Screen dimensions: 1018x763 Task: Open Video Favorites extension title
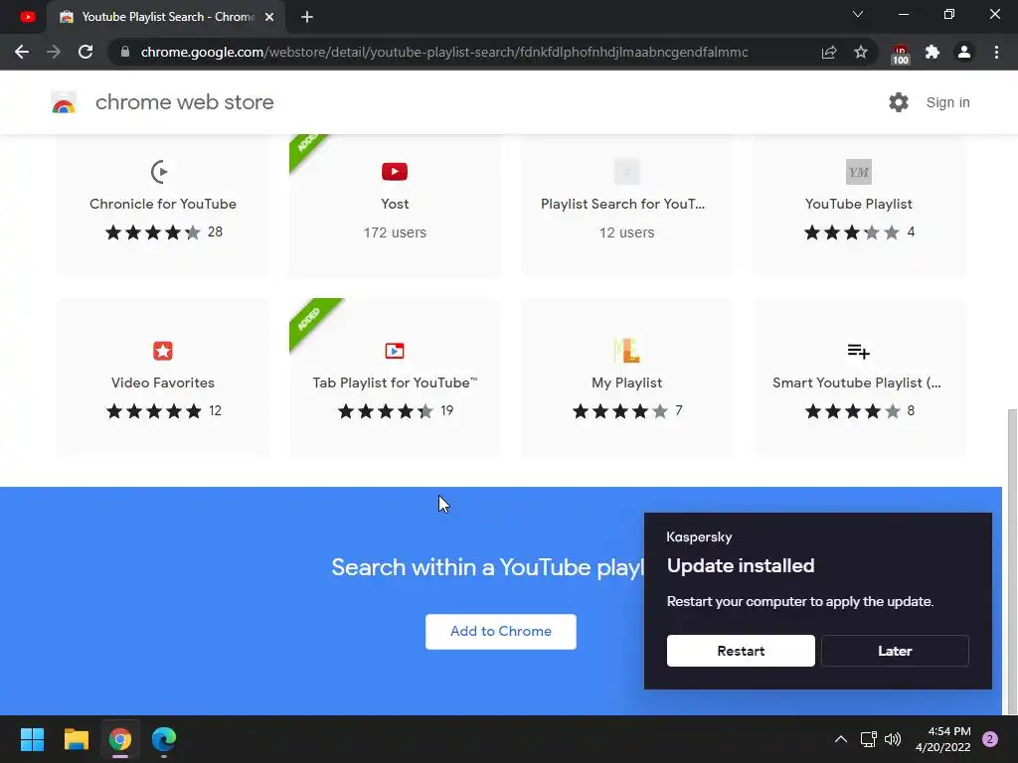[163, 382]
